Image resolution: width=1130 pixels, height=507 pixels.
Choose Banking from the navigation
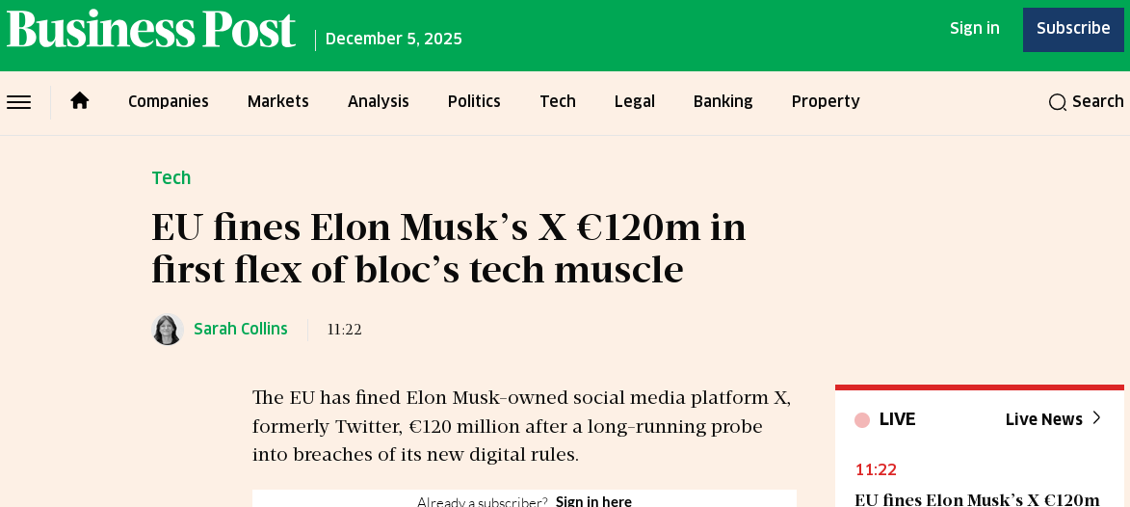coord(723,102)
